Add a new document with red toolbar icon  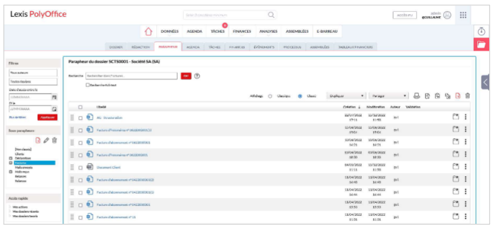457,96
